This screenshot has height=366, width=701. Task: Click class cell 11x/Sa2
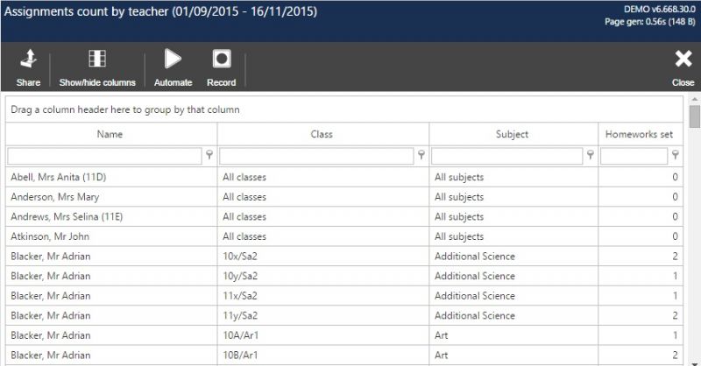[322, 295]
